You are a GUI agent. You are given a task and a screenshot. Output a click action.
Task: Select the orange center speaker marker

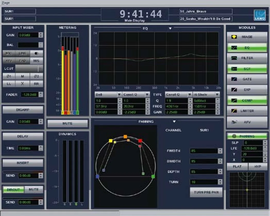coord(125,137)
